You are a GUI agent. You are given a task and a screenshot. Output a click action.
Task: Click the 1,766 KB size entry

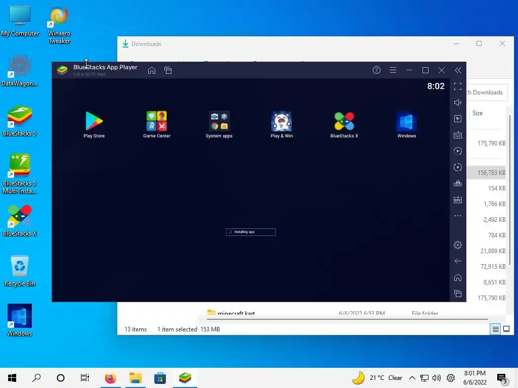pyautogui.click(x=494, y=204)
